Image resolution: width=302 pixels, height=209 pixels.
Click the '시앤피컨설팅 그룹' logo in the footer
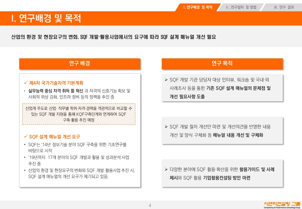click(282, 204)
